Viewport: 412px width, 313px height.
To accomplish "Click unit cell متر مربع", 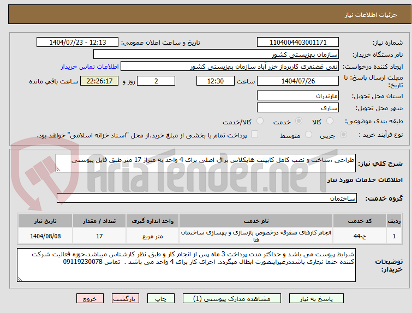I will click(152, 236).
